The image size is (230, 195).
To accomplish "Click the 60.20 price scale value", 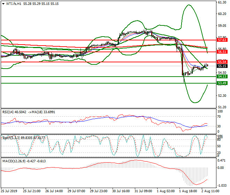I will (x=222, y=14).
